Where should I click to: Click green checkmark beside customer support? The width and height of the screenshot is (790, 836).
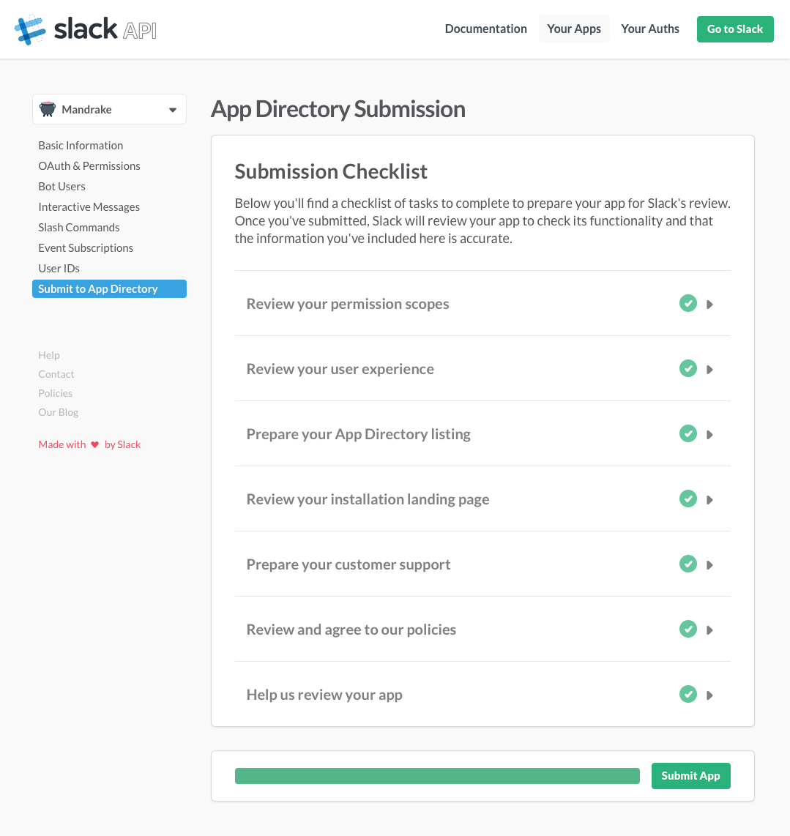pyautogui.click(x=688, y=564)
